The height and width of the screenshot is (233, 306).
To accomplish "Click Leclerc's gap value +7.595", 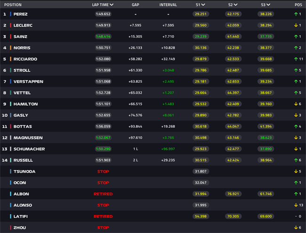I will click(x=136, y=25).
